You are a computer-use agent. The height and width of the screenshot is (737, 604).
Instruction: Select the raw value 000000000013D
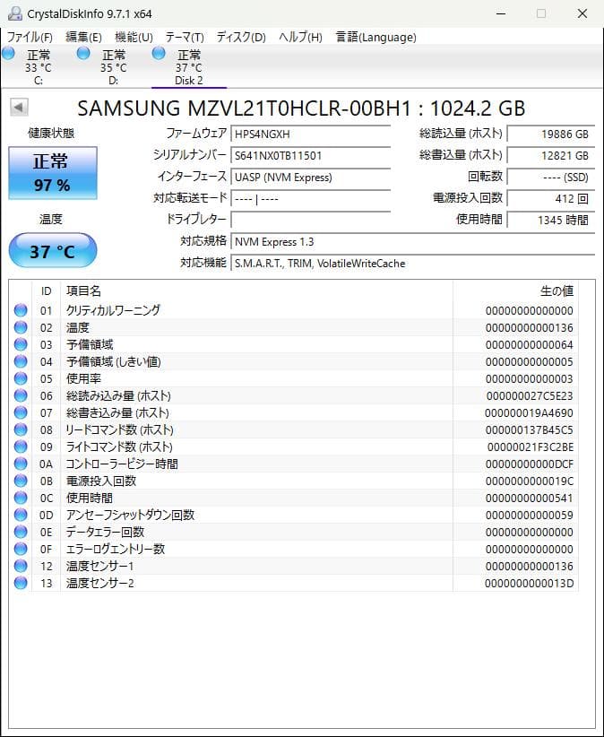(529, 584)
